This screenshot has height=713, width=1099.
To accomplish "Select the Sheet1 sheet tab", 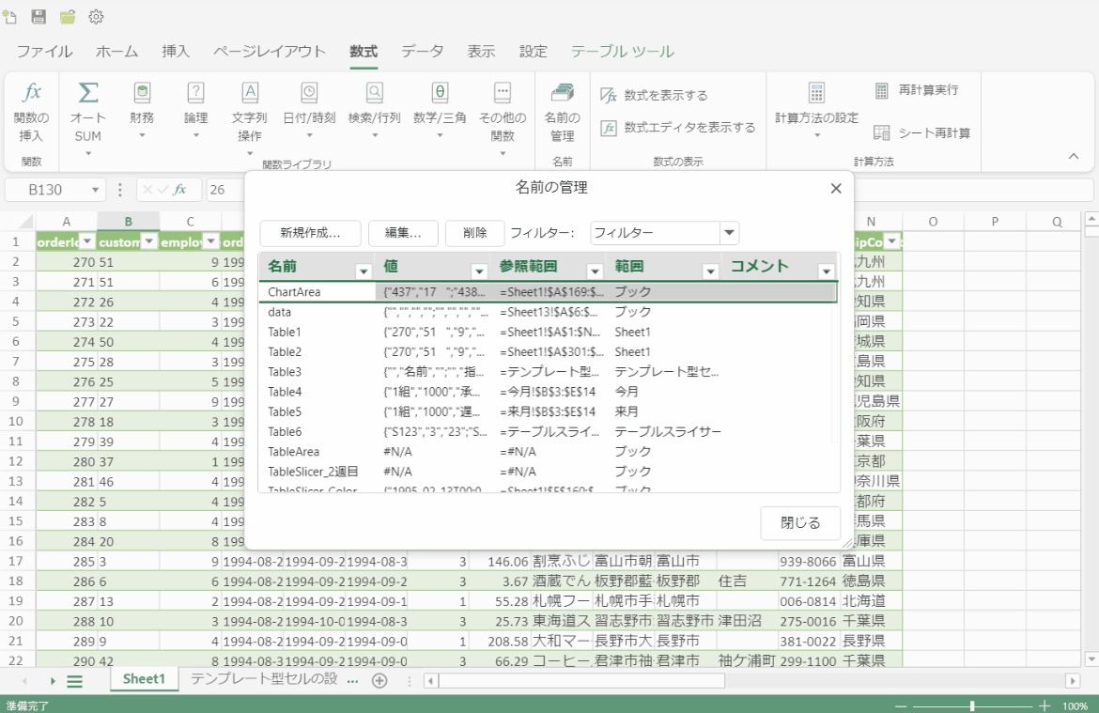I will point(144,678).
